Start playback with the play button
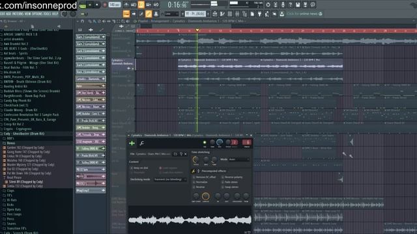This screenshot has height=234, width=417. [x=90, y=5]
